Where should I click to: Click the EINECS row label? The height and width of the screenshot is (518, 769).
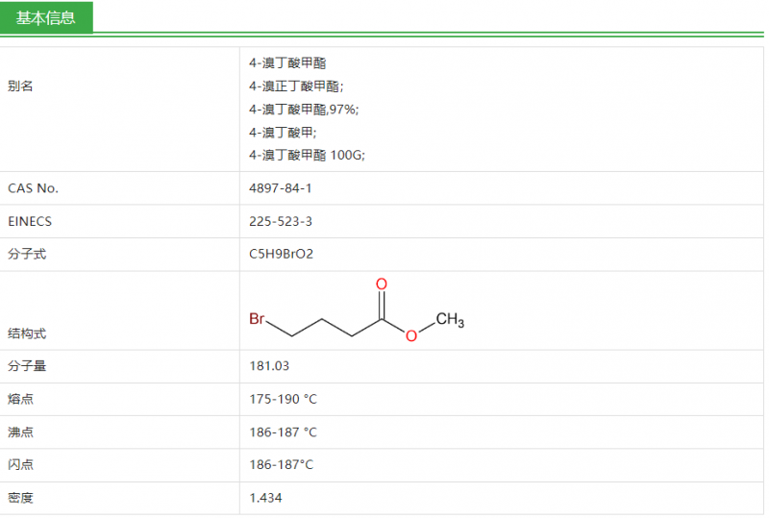coord(30,221)
